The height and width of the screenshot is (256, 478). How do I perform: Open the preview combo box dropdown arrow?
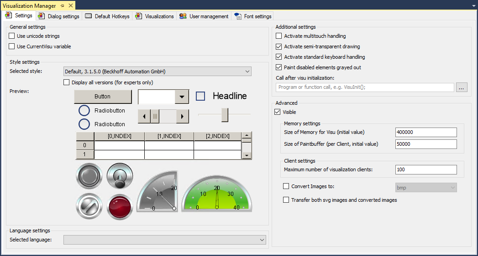click(182, 97)
